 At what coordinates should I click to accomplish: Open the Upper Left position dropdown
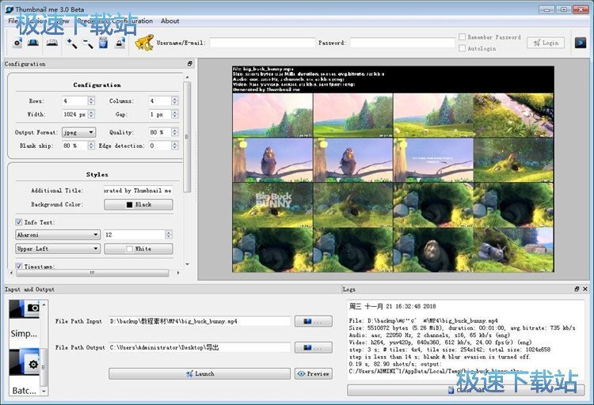pyautogui.click(x=58, y=248)
